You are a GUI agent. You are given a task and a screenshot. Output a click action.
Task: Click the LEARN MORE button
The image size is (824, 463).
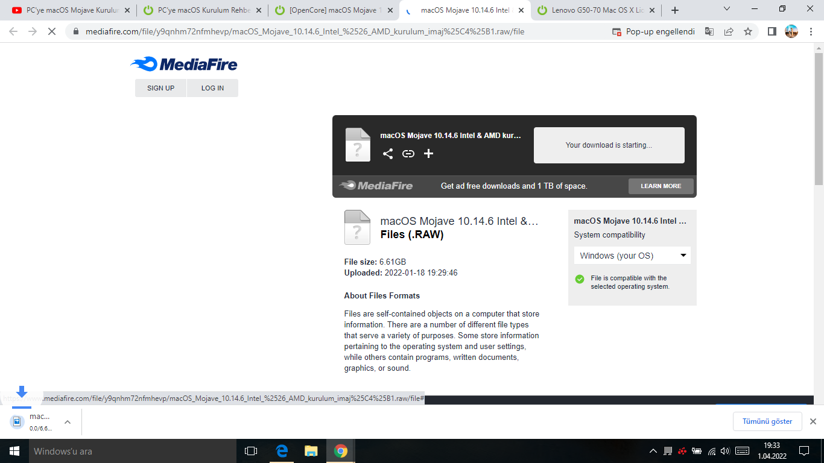pyautogui.click(x=661, y=186)
